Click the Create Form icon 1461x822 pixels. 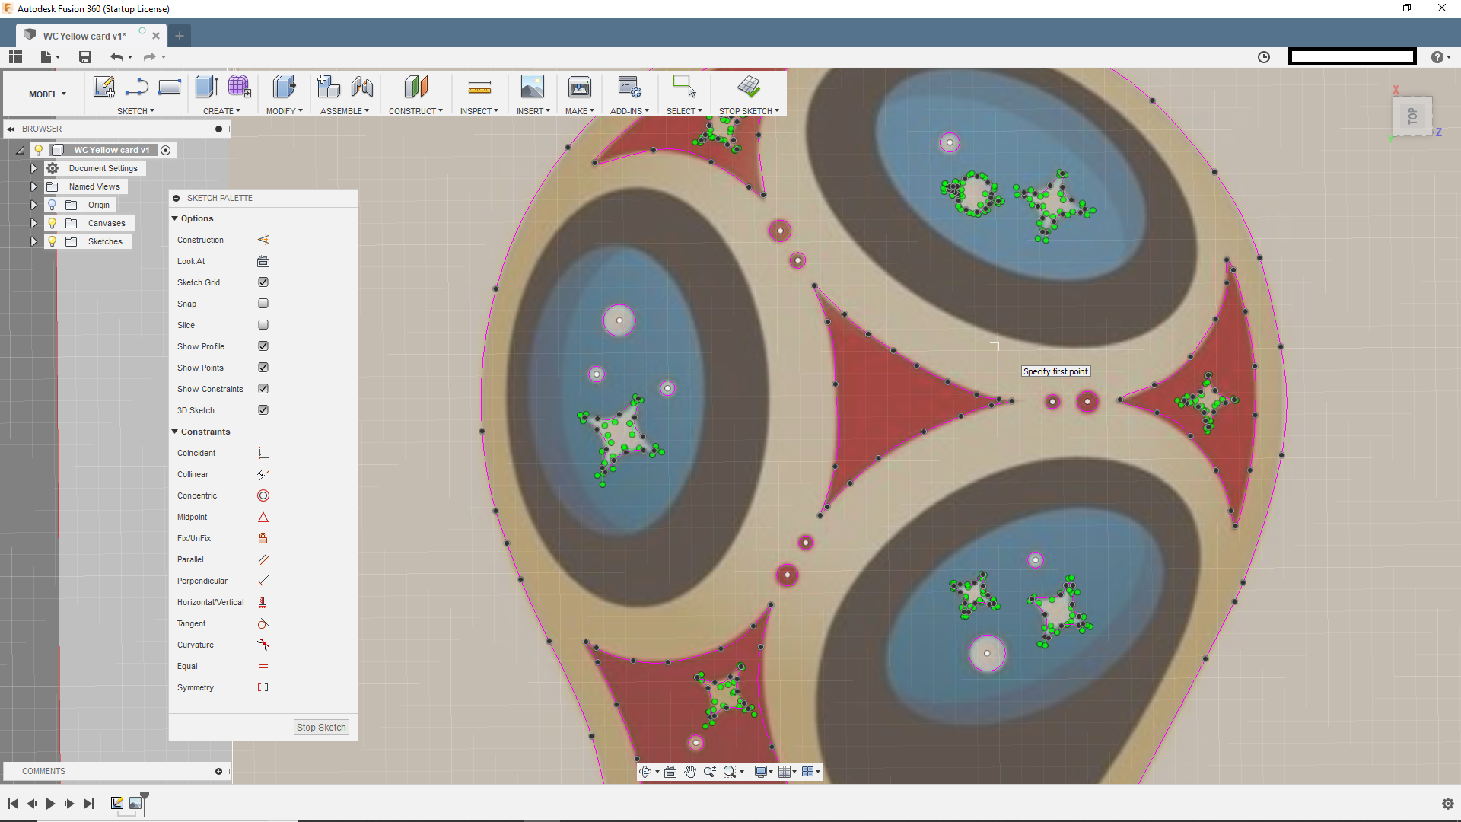[x=239, y=87]
